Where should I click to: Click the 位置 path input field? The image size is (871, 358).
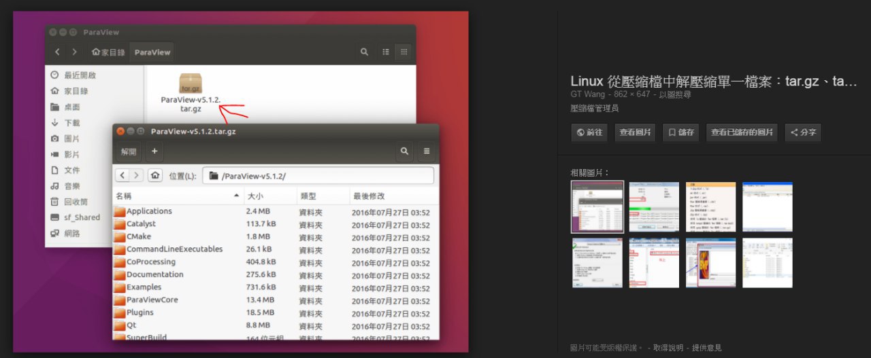(320, 176)
